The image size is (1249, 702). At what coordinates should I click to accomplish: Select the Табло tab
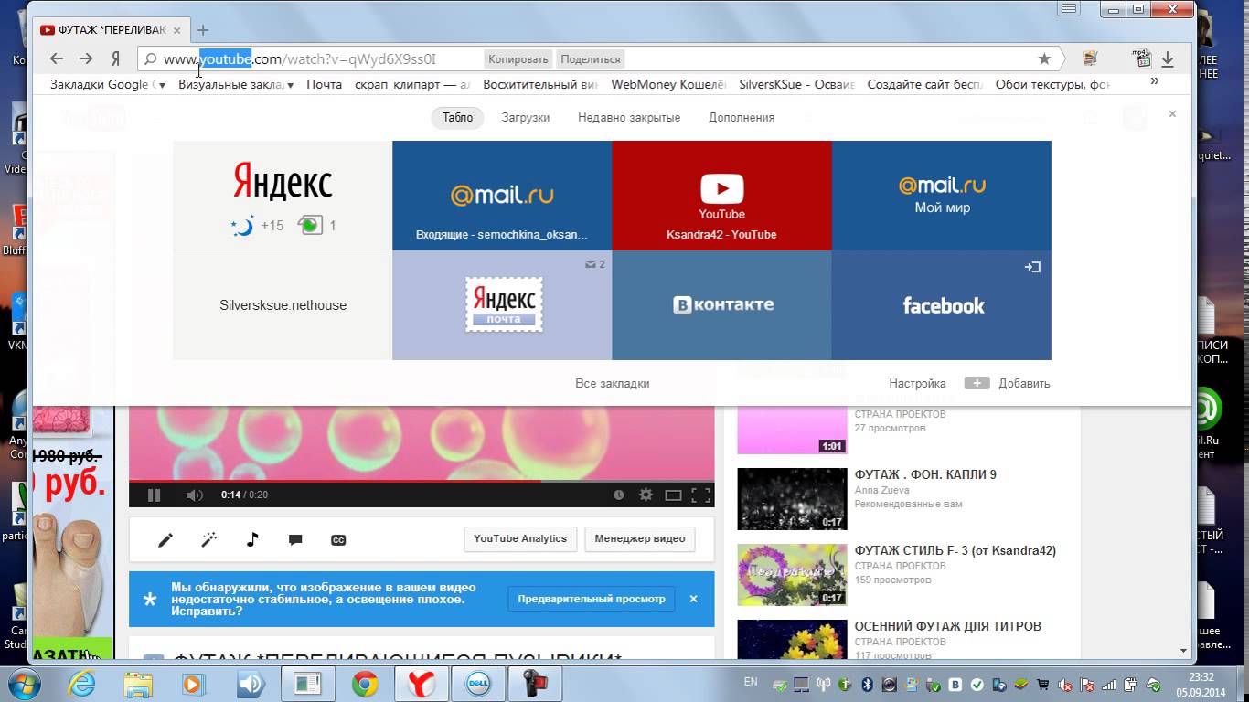click(x=458, y=117)
